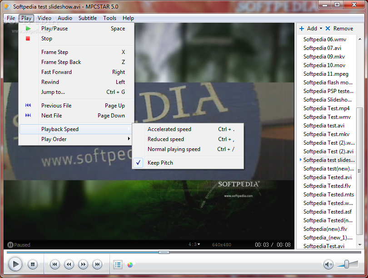The height and width of the screenshot is (278, 368).
Task: Click the plus icon of Add in playlist
Action: point(302,29)
